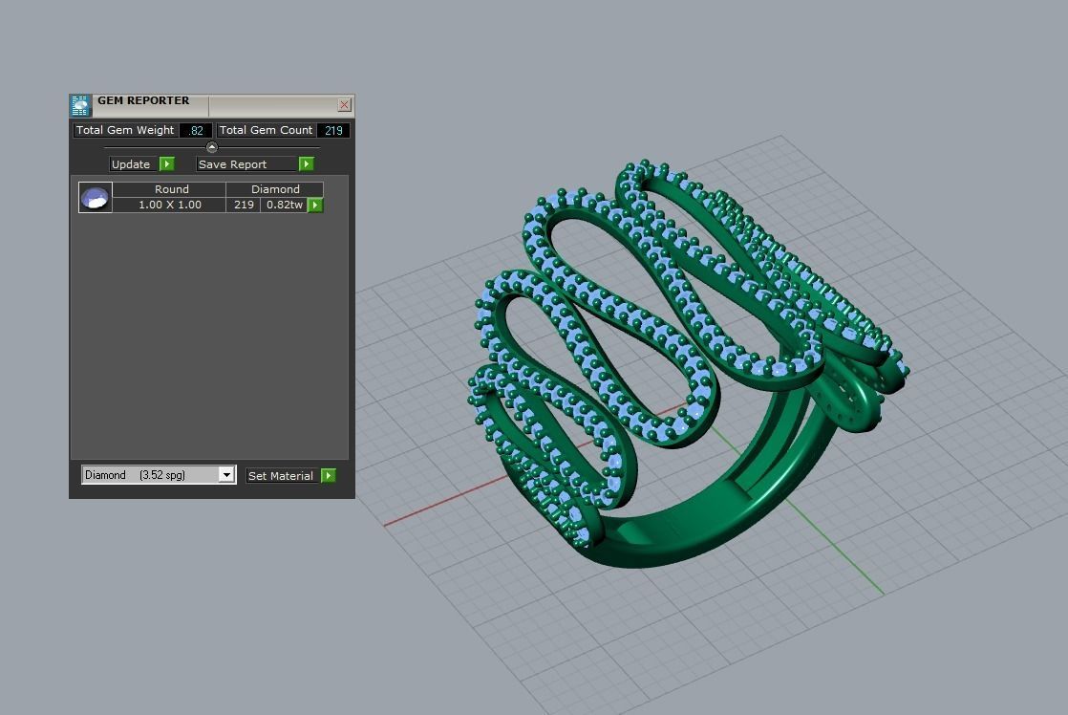1068x715 pixels.
Task: Click the green arrow next to Update
Action: pos(167,163)
